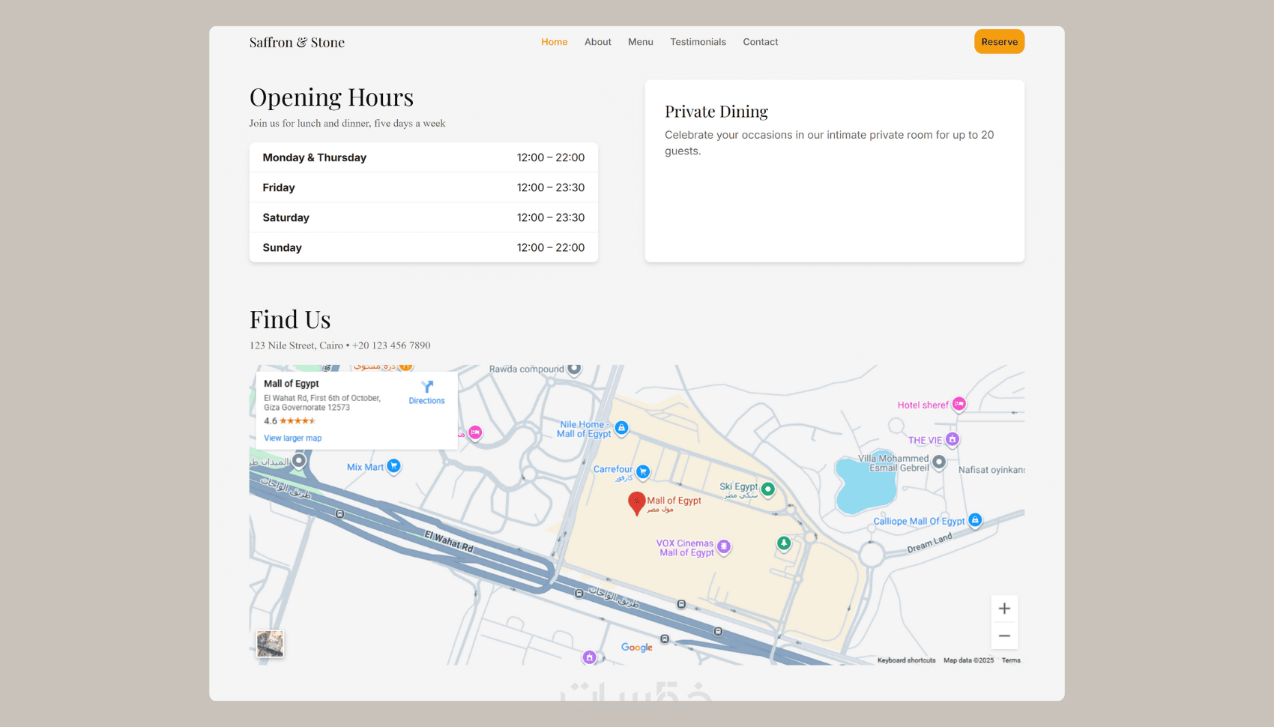Screen dimensions: 1274x727
Task: Open the View larger map link
Action: [x=292, y=438]
